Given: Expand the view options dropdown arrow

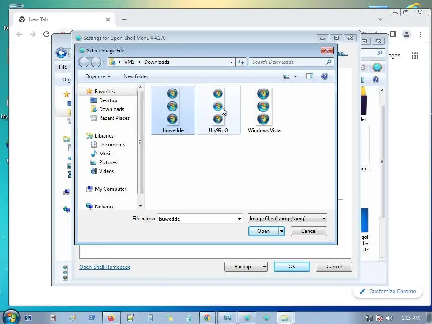Looking at the screenshot, I should pos(295,76).
